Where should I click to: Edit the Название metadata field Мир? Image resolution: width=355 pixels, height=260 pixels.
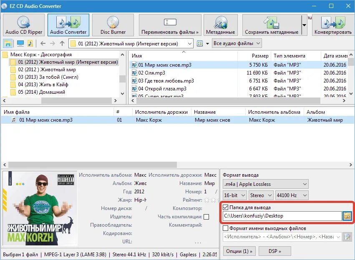[211, 183]
